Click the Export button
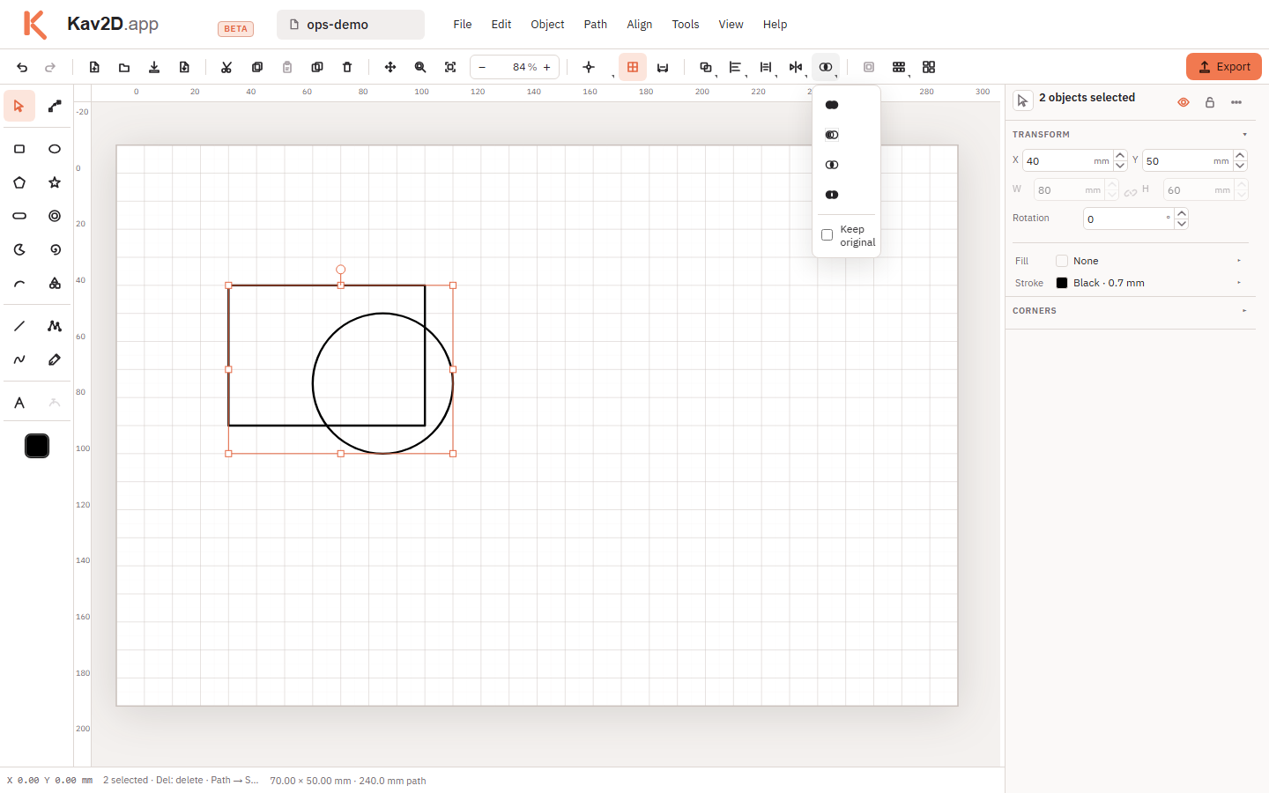The height and width of the screenshot is (793, 1269). tap(1224, 67)
